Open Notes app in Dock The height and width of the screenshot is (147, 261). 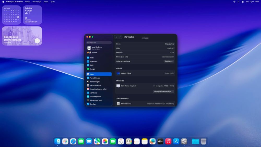[145, 141]
